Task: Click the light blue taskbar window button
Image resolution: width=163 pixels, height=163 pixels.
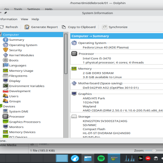Action: coord(62,158)
